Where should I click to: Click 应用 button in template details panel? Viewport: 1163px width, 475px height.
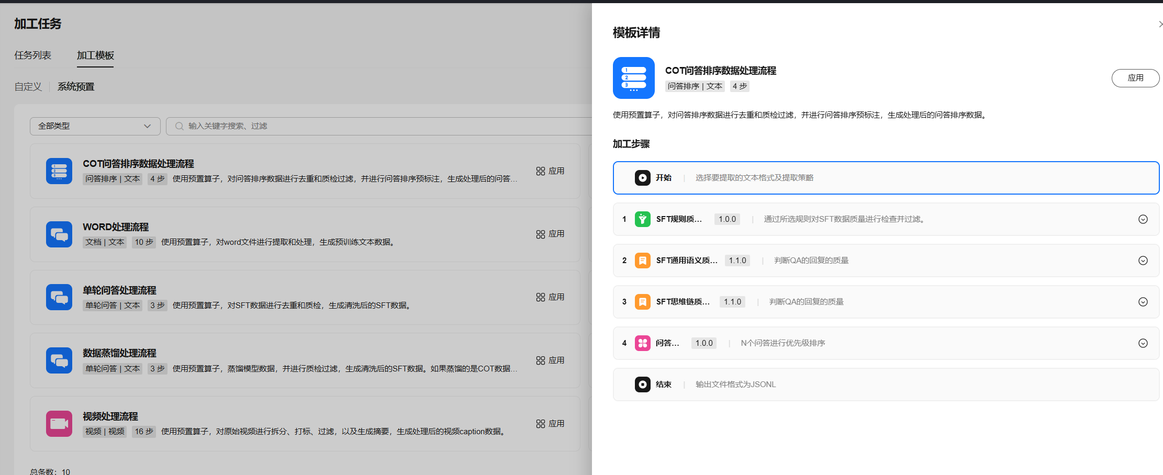[1135, 78]
